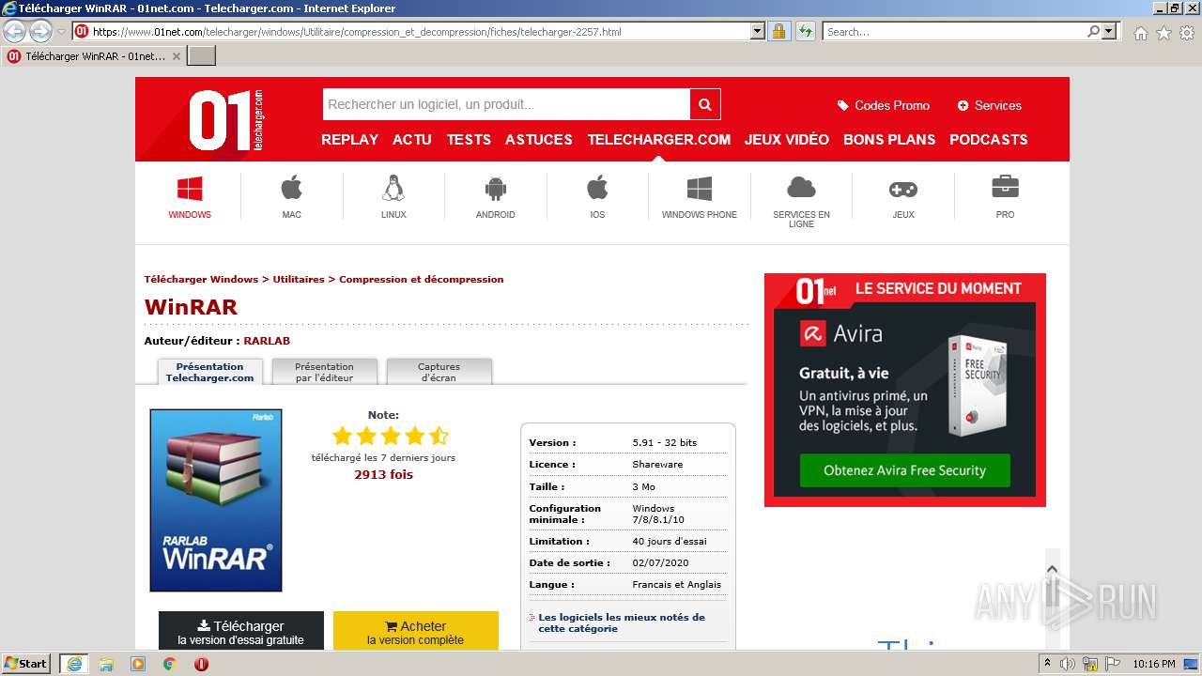Open a new blank browser tab
This screenshot has width=1202, height=676.
tap(202, 55)
